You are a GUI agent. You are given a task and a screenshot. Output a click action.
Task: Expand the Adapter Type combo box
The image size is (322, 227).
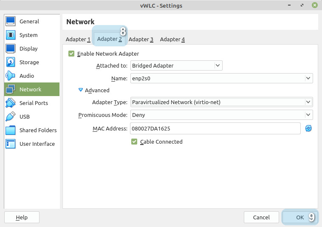[221, 102]
